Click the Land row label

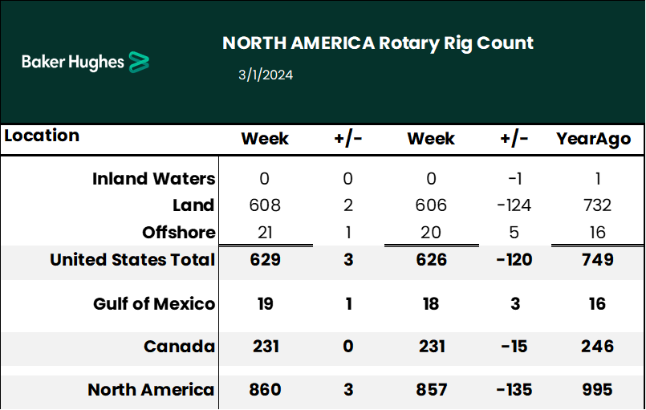coord(193,205)
